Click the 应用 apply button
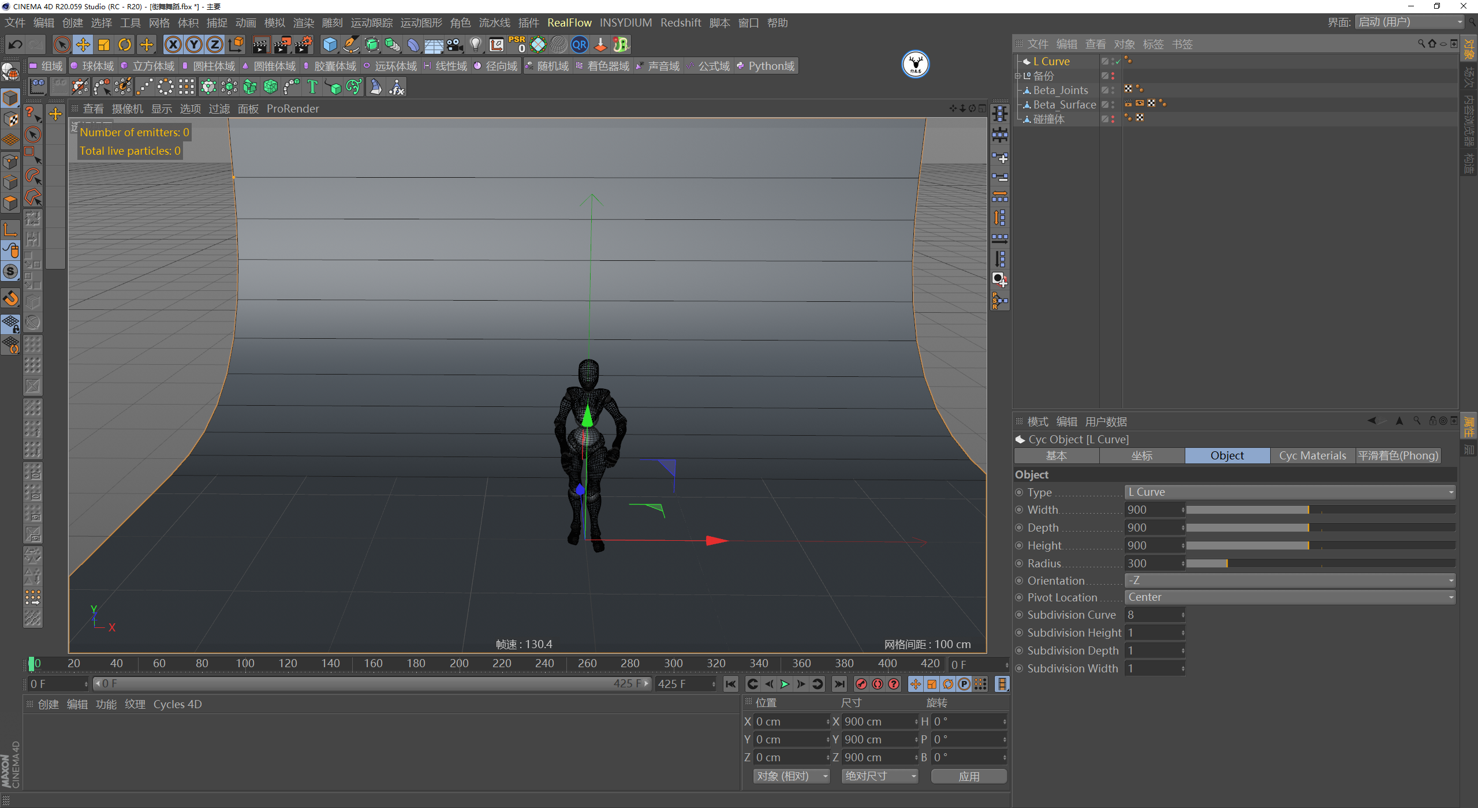1478x808 pixels. 969,776
